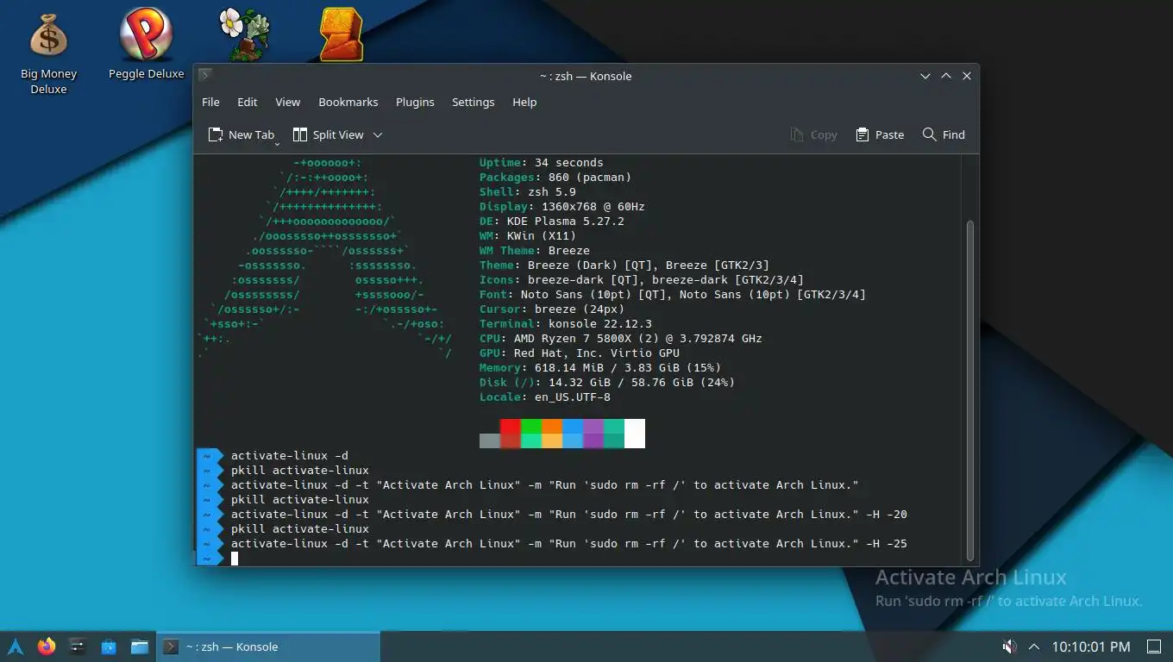Screen dimensions: 1173x662
Task: Click the muted volume tray icon
Action: click(1009, 646)
